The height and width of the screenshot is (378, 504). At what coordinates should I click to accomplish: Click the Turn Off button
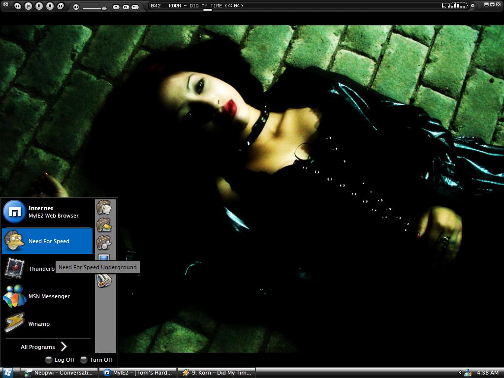click(x=96, y=360)
